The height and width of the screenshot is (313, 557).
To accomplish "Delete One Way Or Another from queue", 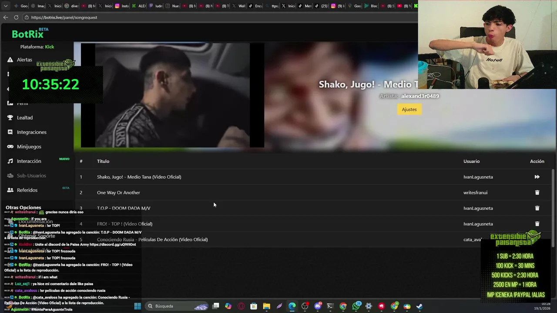I will pos(537,193).
